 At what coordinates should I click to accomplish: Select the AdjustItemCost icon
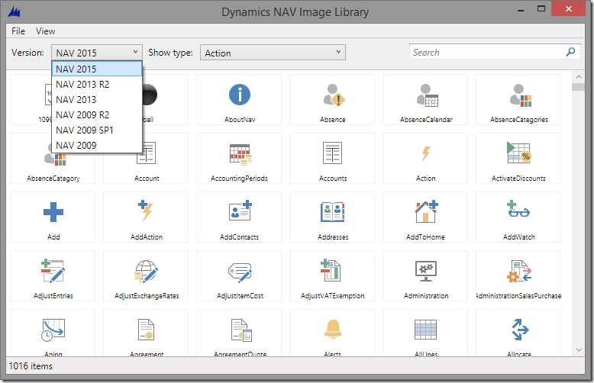click(241, 273)
